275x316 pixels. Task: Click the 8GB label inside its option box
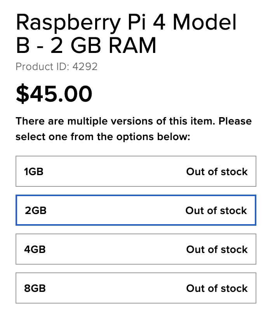[35, 288]
